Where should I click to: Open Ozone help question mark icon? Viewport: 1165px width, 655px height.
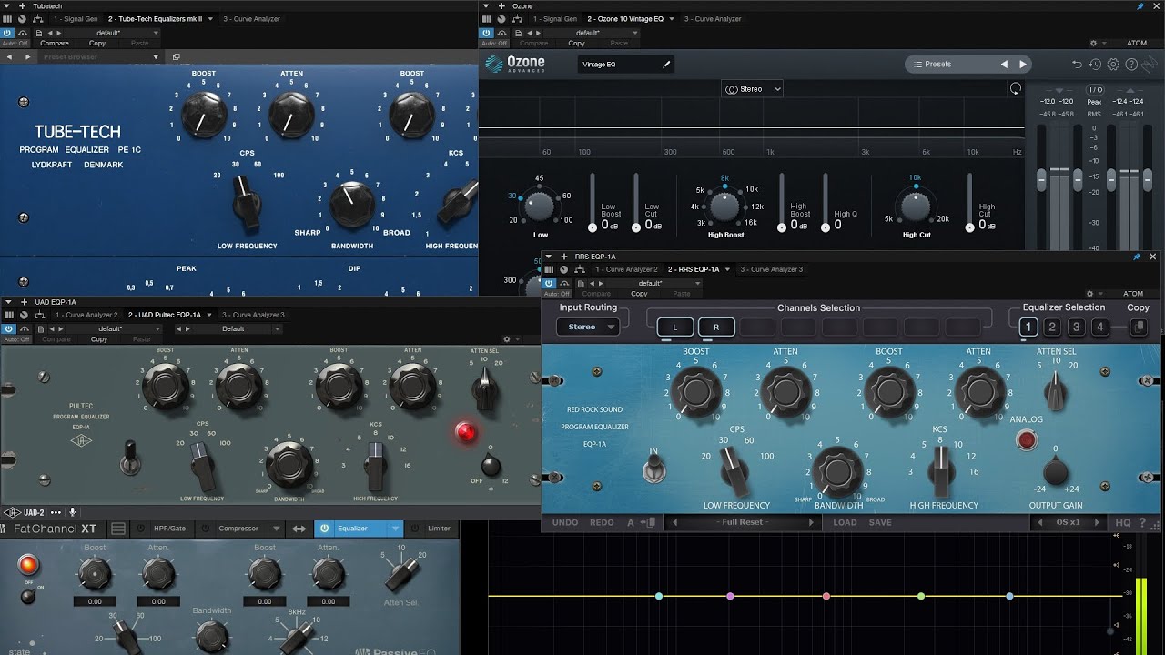pyautogui.click(x=1131, y=65)
